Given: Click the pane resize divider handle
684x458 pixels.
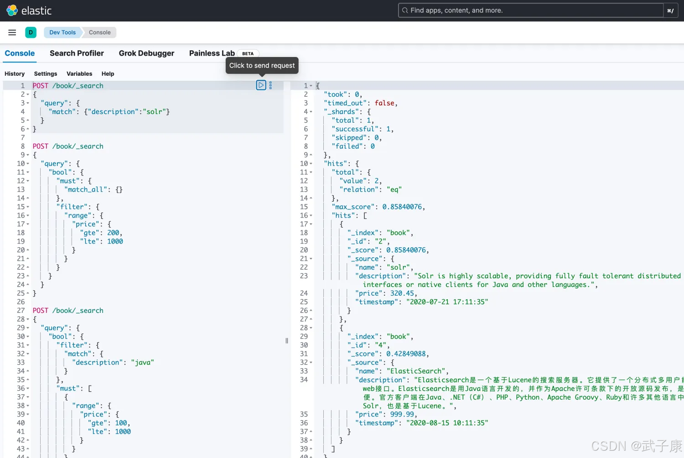Looking at the screenshot, I should [x=287, y=340].
